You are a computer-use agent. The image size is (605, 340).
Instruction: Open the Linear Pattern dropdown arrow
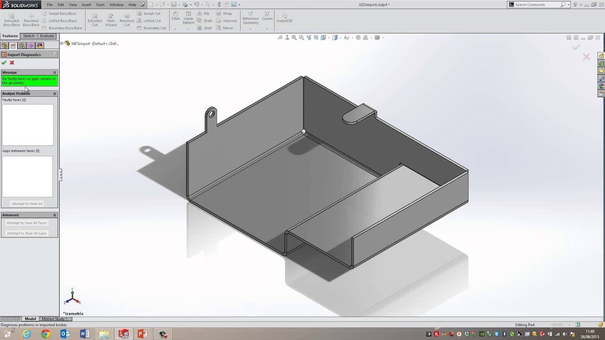[x=189, y=29]
